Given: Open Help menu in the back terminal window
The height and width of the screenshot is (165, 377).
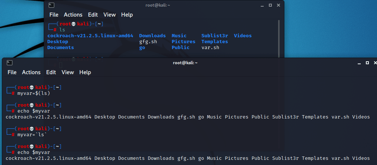Looking at the screenshot, I should (x=127, y=15).
